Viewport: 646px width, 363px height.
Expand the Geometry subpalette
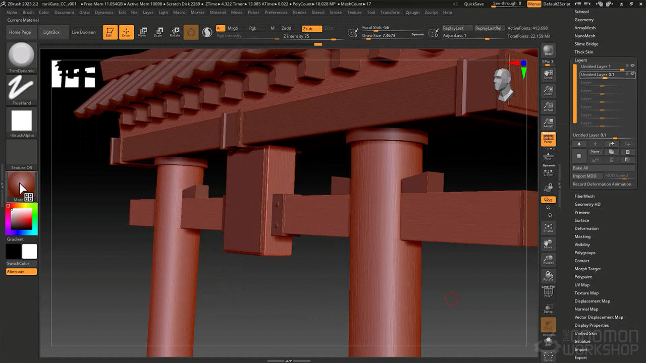coord(584,20)
